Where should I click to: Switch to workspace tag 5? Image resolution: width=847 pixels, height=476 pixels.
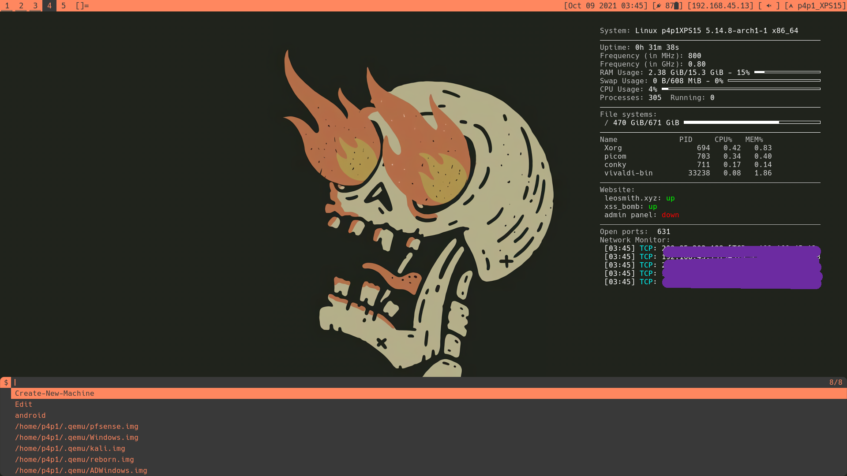click(63, 6)
